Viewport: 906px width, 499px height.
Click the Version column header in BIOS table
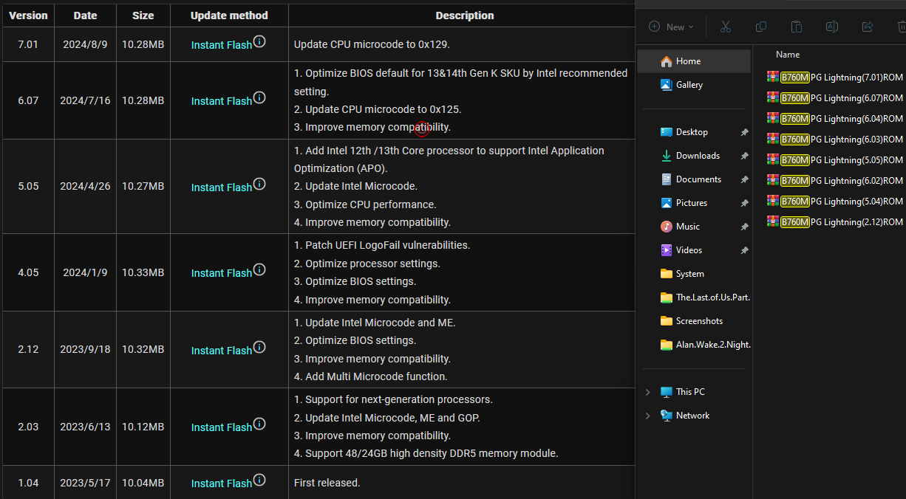pos(28,16)
